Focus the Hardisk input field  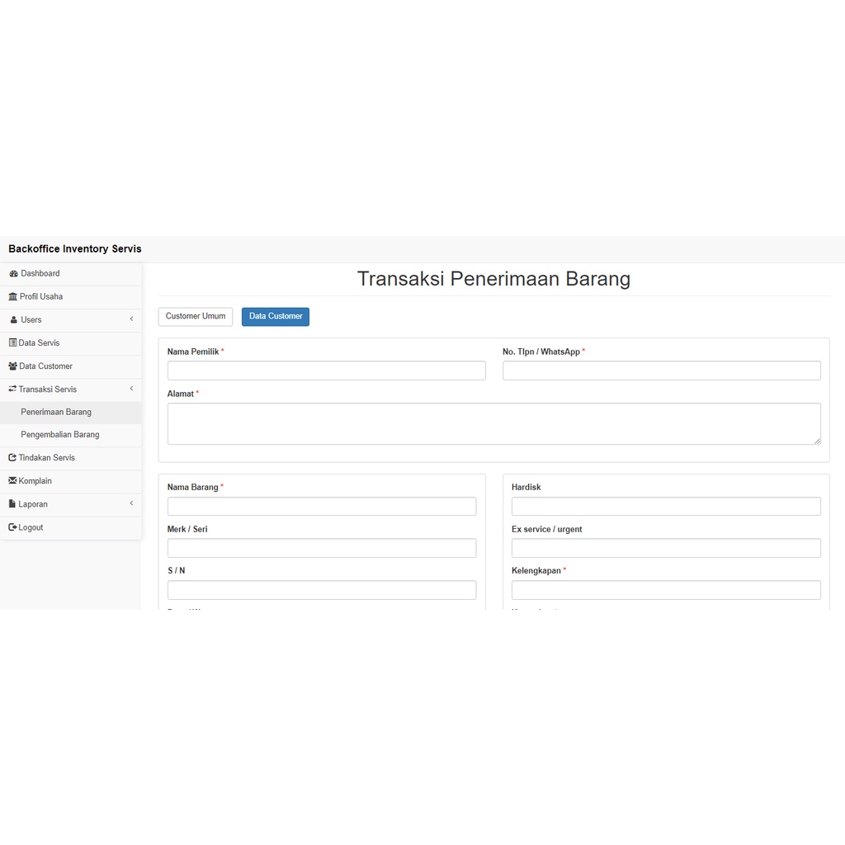pyautogui.click(x=666, y=507)
